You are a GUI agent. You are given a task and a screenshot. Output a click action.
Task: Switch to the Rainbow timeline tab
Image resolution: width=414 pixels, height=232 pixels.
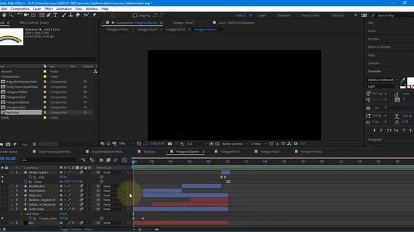click(x=149, y=152)
